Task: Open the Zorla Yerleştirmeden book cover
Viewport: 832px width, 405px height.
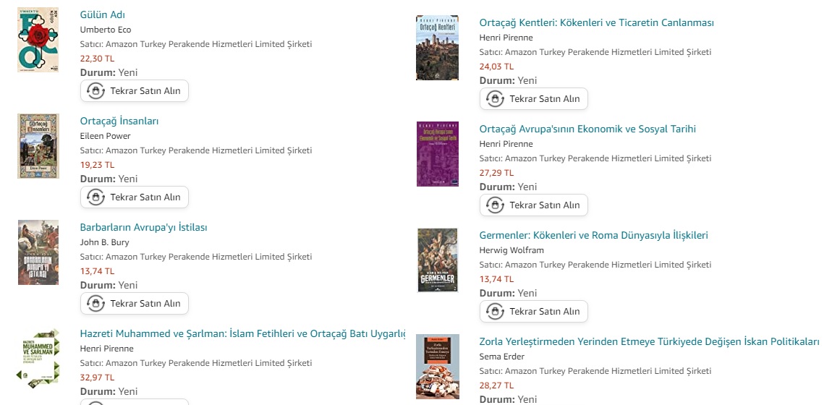Action: pos(437,366)
